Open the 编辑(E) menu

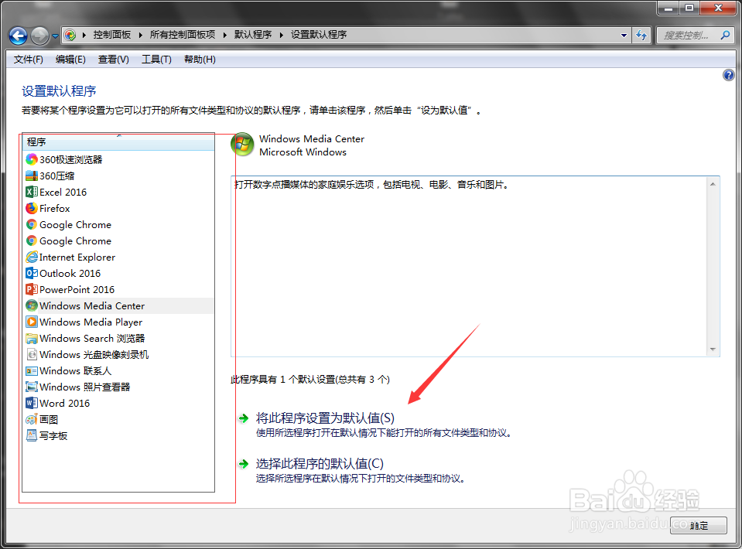[x=70, y=60]
